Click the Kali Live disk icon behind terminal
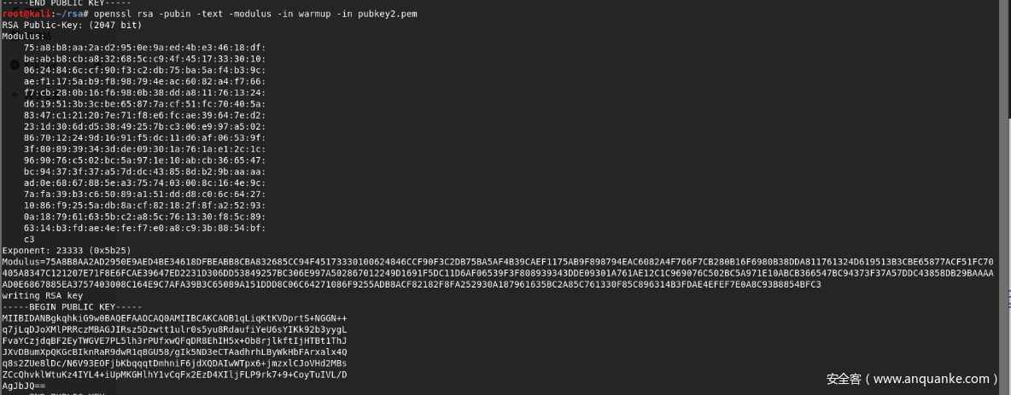The image size is (1011, 395). point(15,64)
